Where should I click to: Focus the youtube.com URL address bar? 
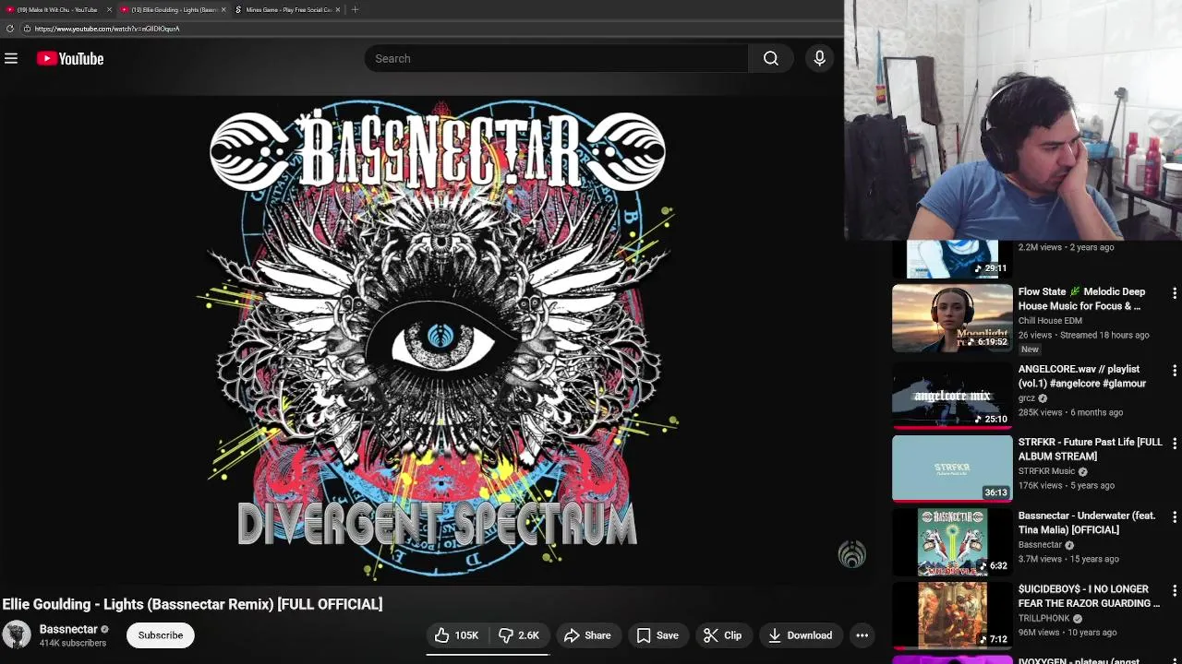pos(107,29)
